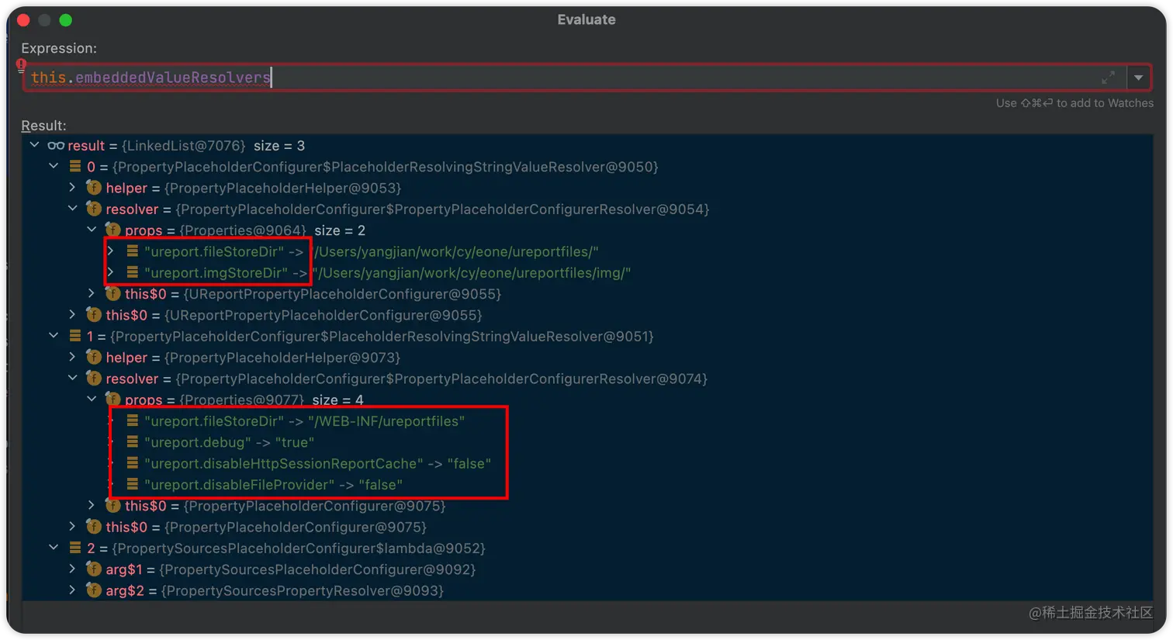This screenshot has width=1173, height=640.
Task: Click list element icon of item 1
Action: click(x=75, y=336)
